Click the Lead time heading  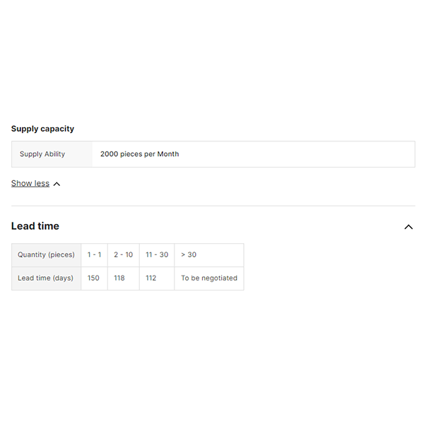(x=35, y=226)
